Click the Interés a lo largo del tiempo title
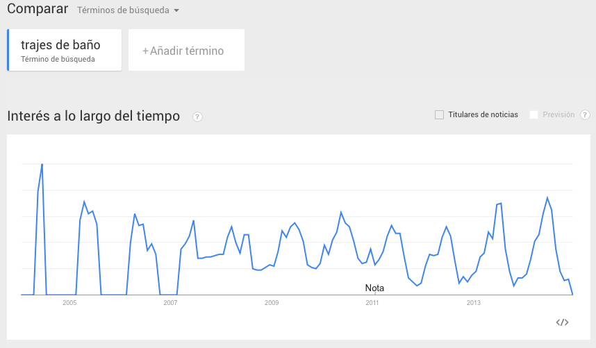 93,116
